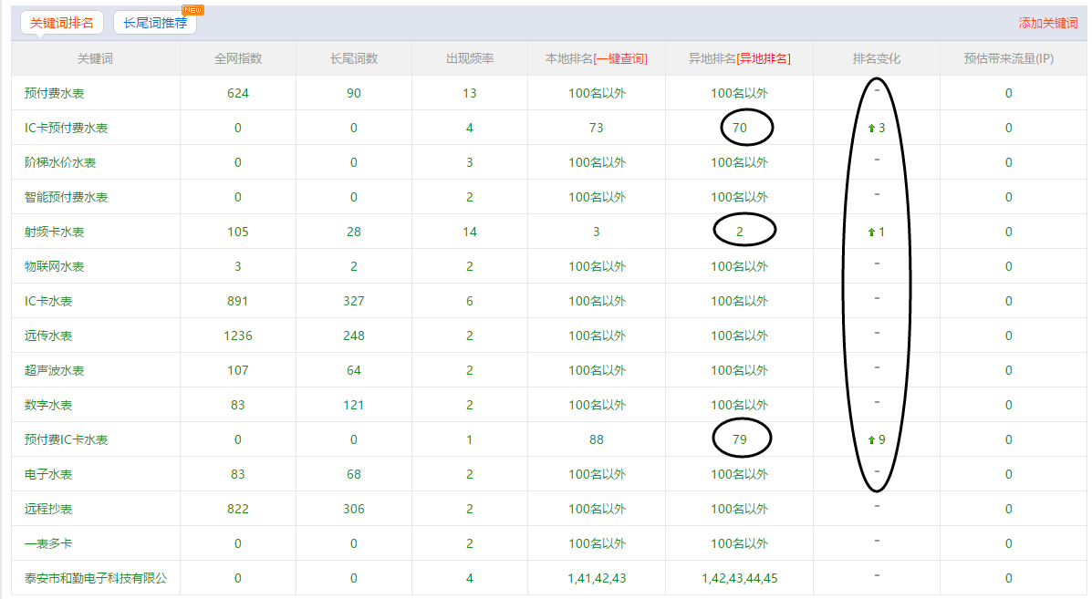Click green up arrow in 预付费IC卡水表 row
The height and width of the screenshot is (599, 1092).
click(871, 440)
